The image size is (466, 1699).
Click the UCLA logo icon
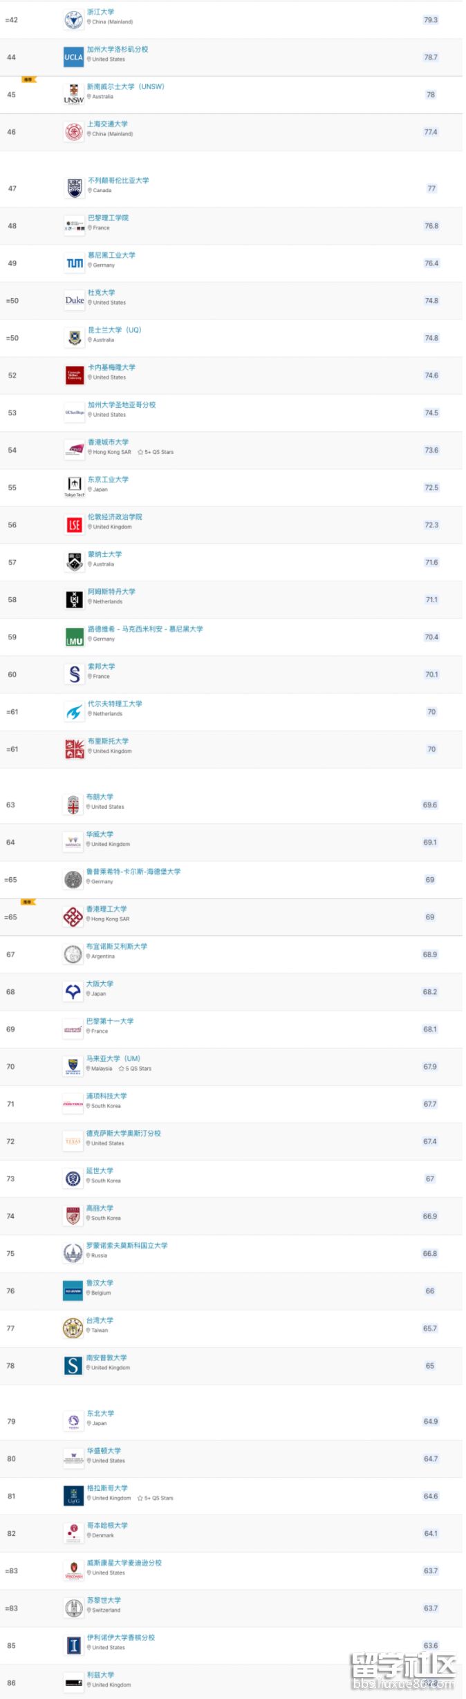pos(73,57)
